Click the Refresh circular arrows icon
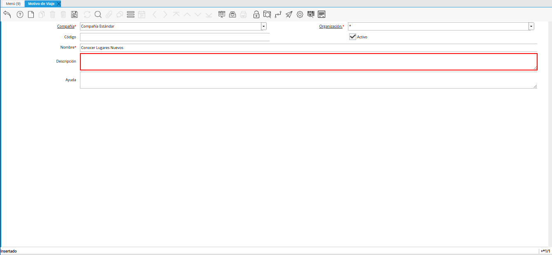Screen dimensions: 552x255 tap(87, 14)
